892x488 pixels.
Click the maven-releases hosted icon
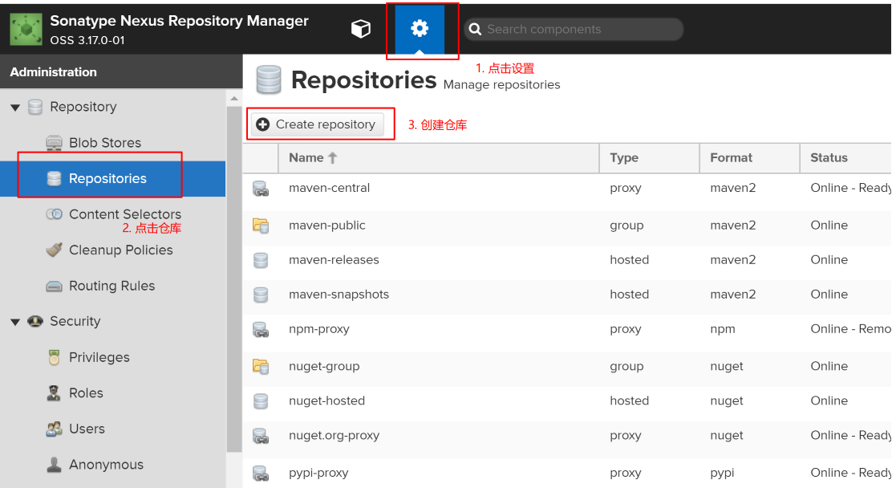point(261,260)
